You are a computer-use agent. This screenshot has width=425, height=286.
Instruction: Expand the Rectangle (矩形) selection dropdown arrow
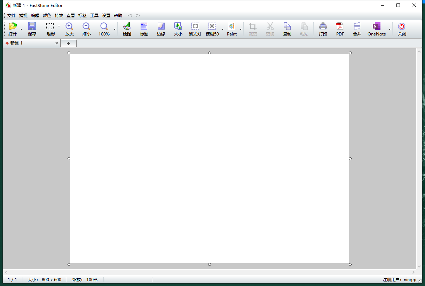[x=59, y=26]
